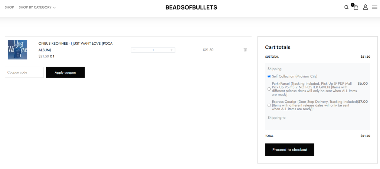
Task: Open the user account icon
Action: 365,7
